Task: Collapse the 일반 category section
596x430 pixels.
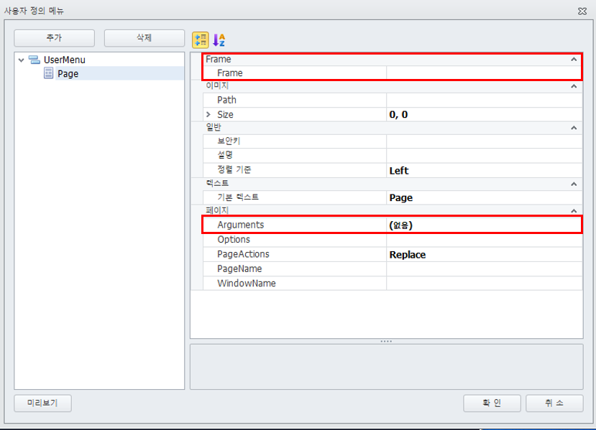Action: pos(574,128)
